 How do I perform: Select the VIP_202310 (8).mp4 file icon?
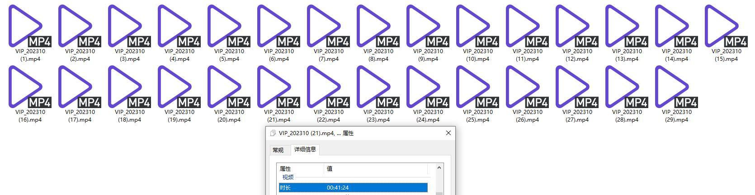378,26
